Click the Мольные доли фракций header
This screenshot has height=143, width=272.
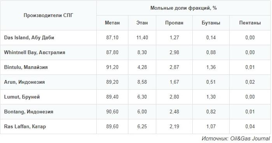(x=183, y=8)
